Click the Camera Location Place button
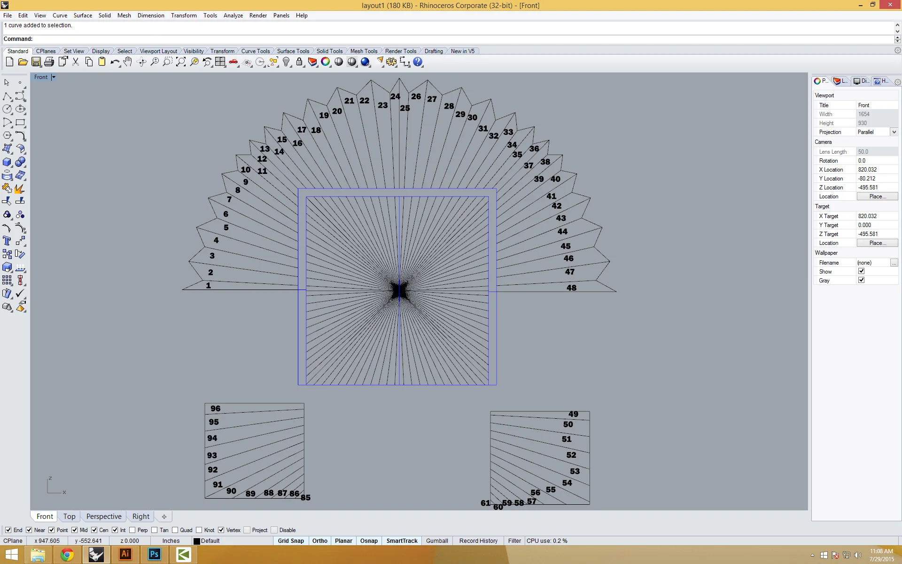 pos(877,196)
